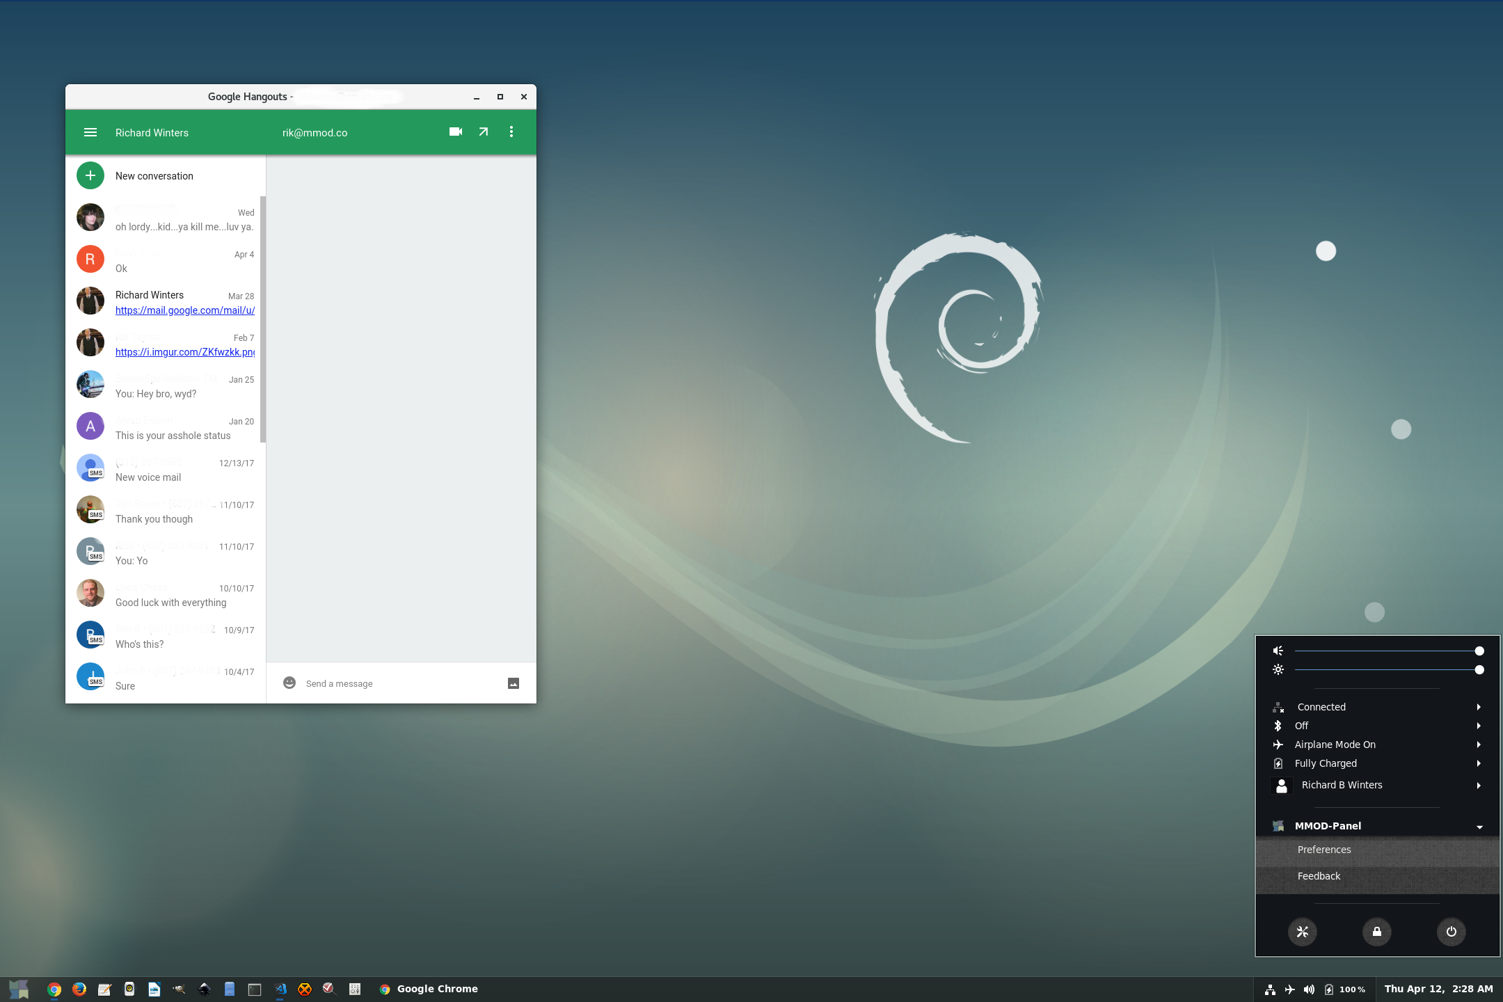
Task: Launch Firefox from the taskbar
Action: (x=79, y=989)
